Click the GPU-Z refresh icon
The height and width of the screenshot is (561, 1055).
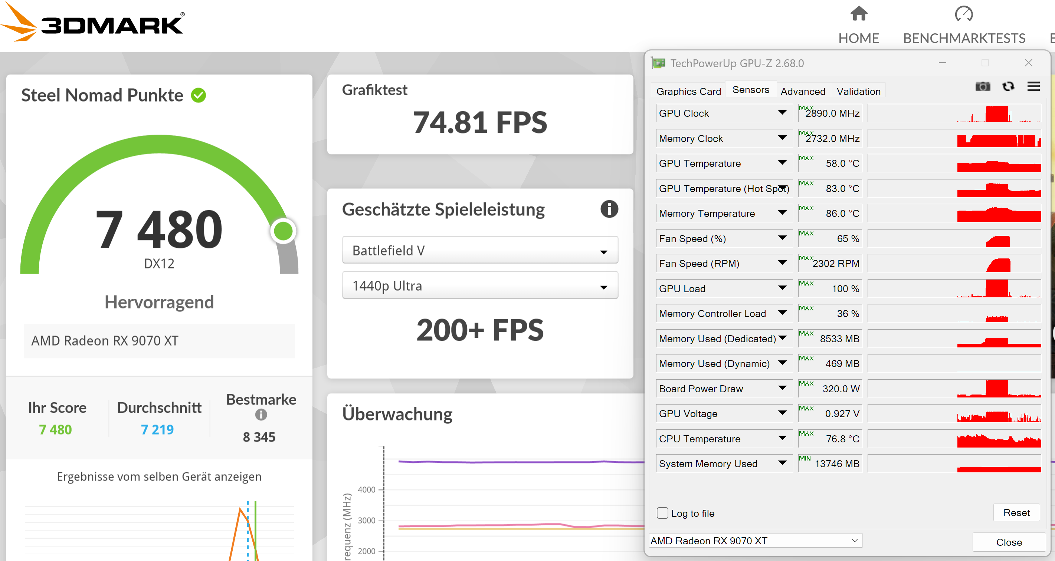pyautogui.click(x=1008, y=86)
